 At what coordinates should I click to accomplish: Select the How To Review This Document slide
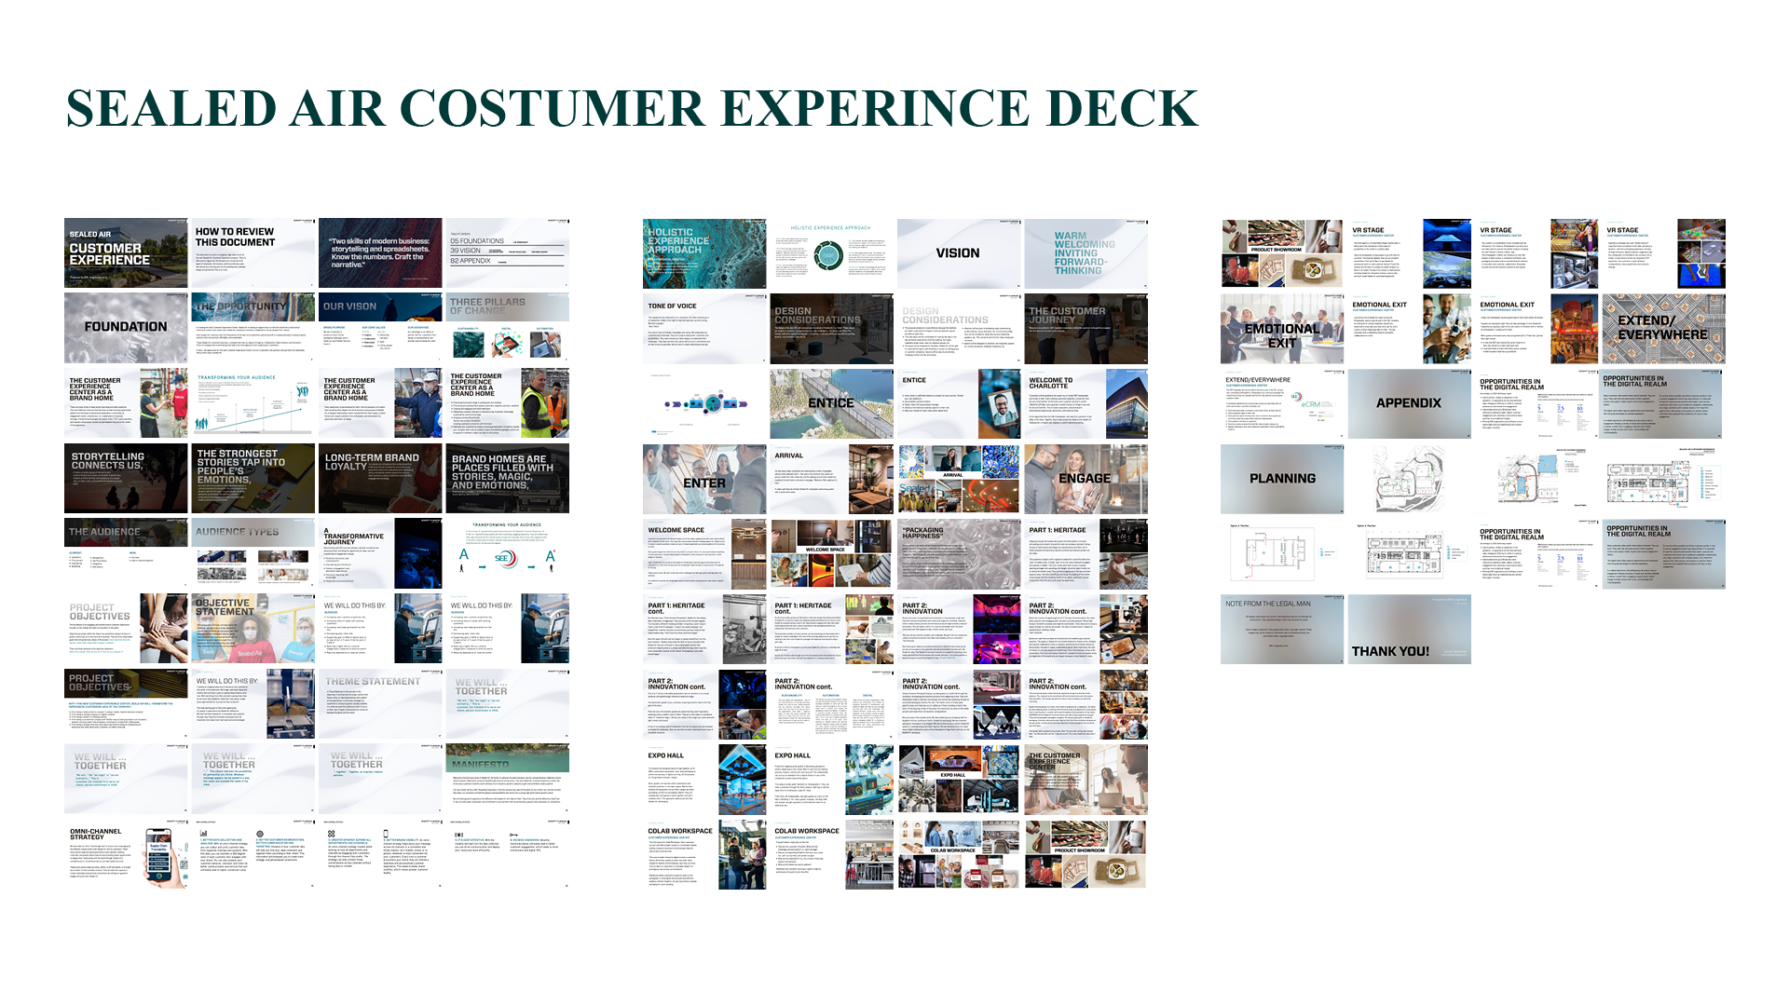click(x=253, y=253)
